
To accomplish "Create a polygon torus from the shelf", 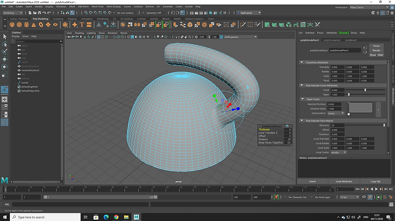I will pyautogui.click(x=41, y=24).
